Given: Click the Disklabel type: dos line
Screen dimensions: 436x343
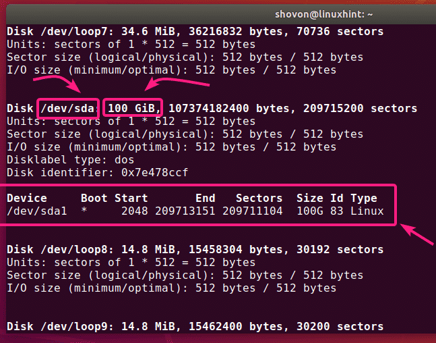Looking at the screenshot, I should tap(71, 160).
